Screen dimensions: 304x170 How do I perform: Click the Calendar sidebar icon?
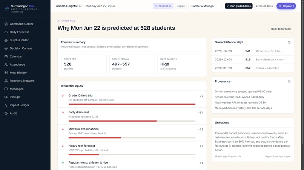point(6,57)
